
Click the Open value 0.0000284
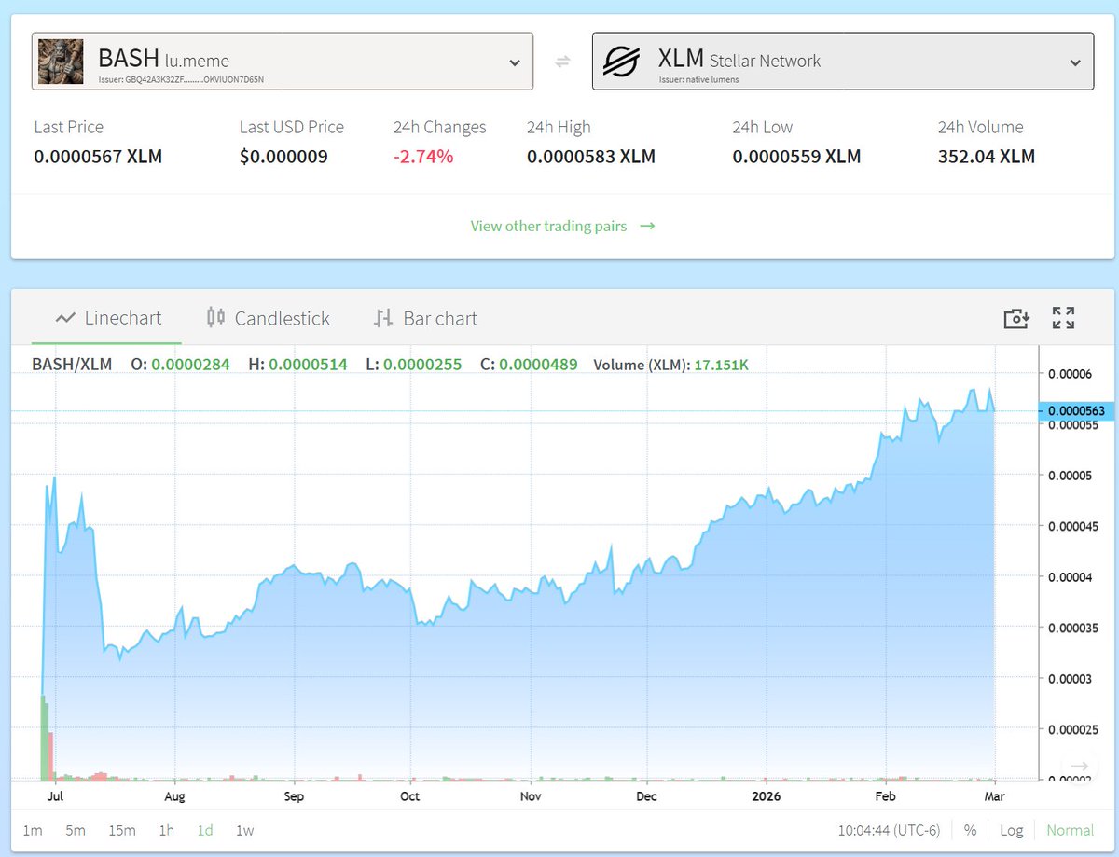190,364
